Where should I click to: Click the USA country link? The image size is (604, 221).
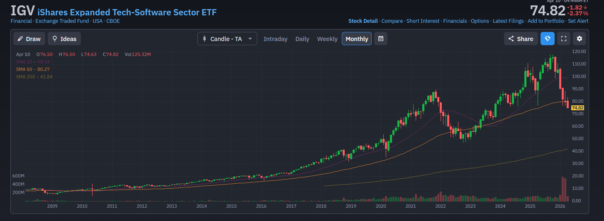click(x=97, y=21)
